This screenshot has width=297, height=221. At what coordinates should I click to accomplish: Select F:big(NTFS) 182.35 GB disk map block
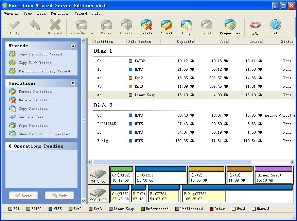pyautogui.click(x=238, y=194)
